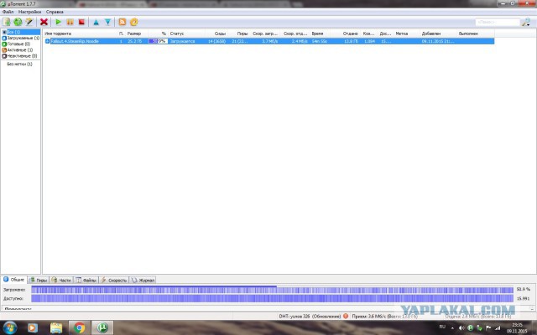537x335 pixels.
Task: Stop the torrent with the red square icon
Action: [x=81, y=22]
